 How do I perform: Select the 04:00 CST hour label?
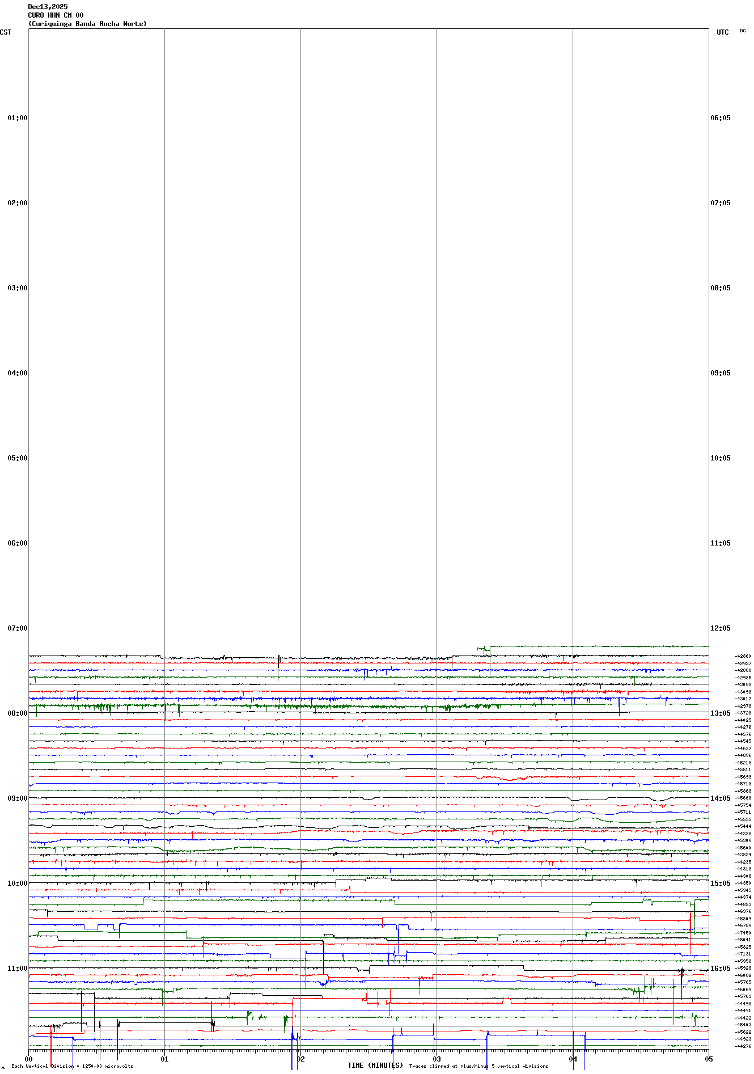point(17,373)
